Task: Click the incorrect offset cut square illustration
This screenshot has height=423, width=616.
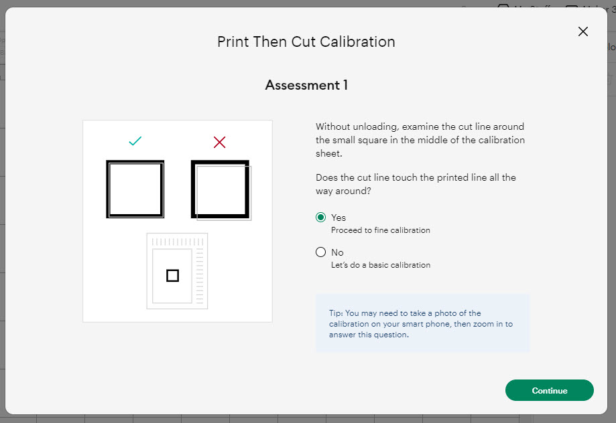Action: [221, 189]
